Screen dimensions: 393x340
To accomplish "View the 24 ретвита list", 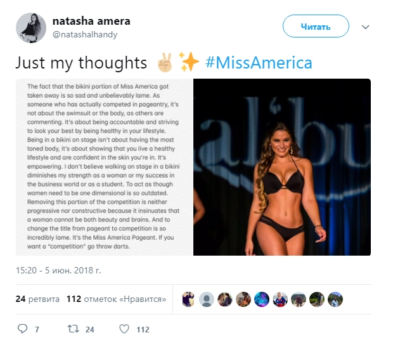I will tap(37, 299).
